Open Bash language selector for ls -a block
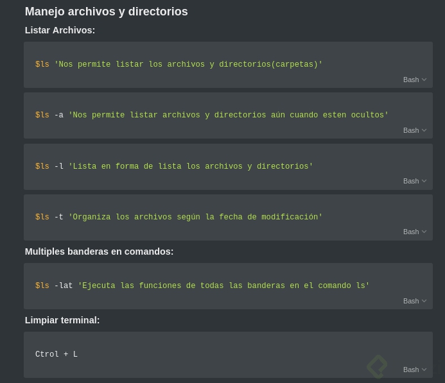This screenshot has height=383, width=445. tap(414, 130)
